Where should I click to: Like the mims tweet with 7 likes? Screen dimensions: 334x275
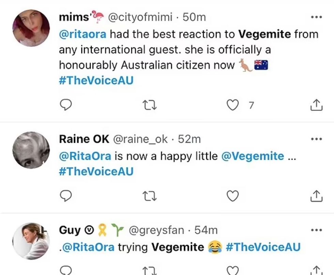[233, 106]
